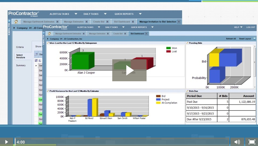Click blue Project legend swatch
258x146 pixels.
158,99
